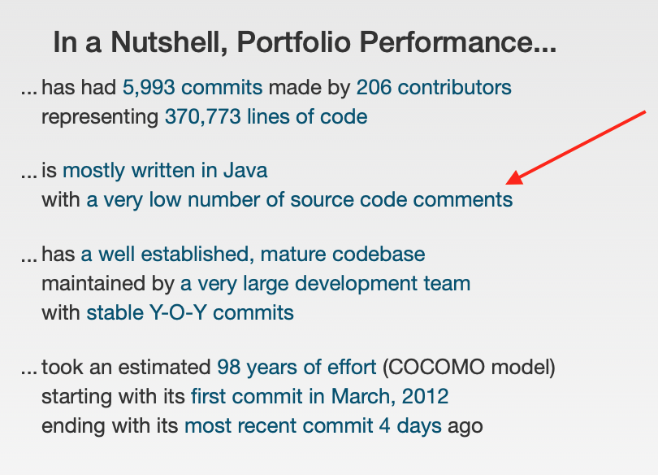Screen dimensions: 658x475
Task: Click a very large development team link
Action: [x=325, y=284]
